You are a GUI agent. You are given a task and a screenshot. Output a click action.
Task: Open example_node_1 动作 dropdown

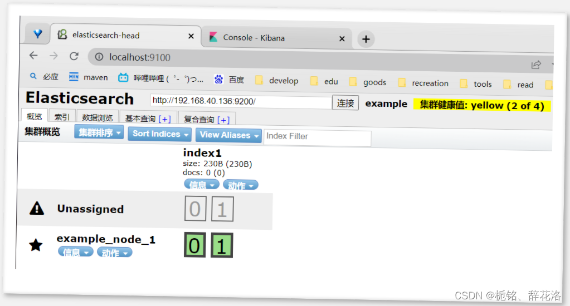click(x=115, y=253)
